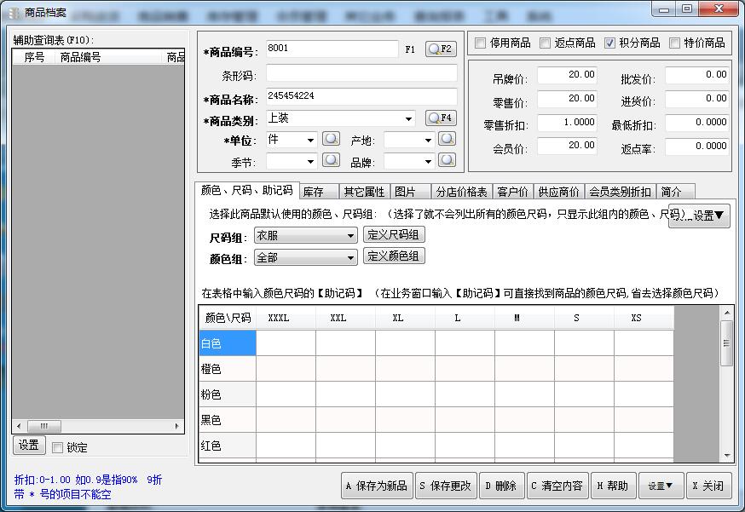745x512 pixels.
Task: Click the 保存为新品 button
Action: click(376, 486)
